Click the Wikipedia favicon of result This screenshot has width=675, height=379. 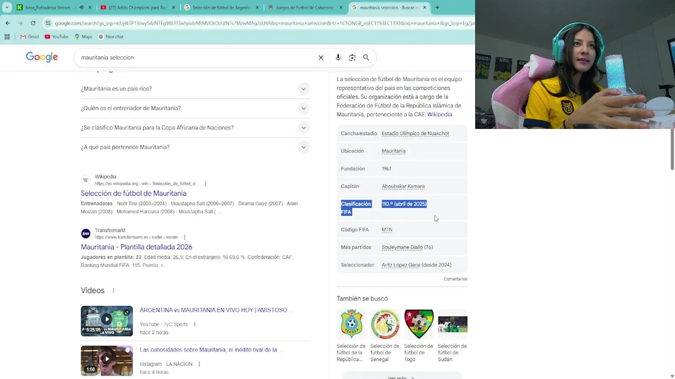pyautogui.click(x=86, y=180)
